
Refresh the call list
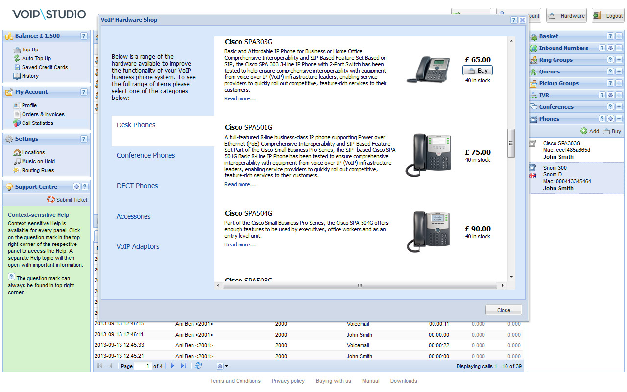tap(198, 366)
